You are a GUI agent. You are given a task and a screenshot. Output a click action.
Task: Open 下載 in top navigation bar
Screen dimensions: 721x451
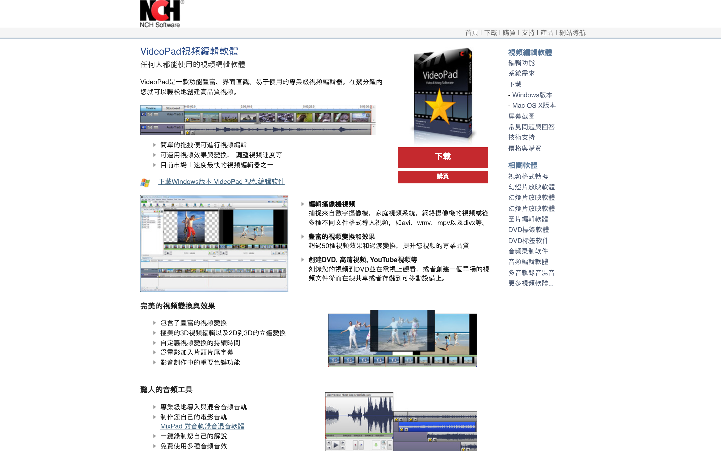tap(490, 33)
